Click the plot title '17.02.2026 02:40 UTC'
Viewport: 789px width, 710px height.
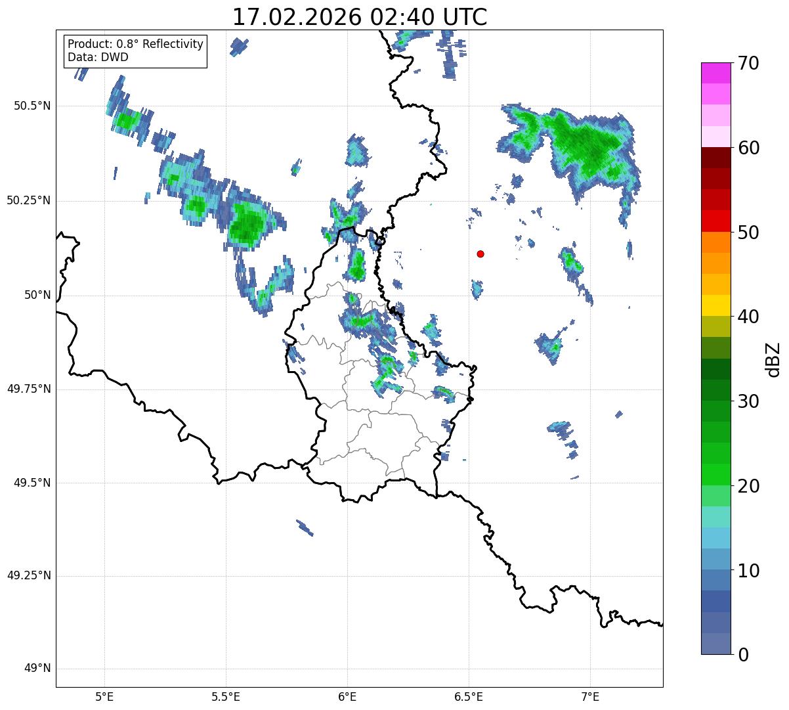point(360,17)
